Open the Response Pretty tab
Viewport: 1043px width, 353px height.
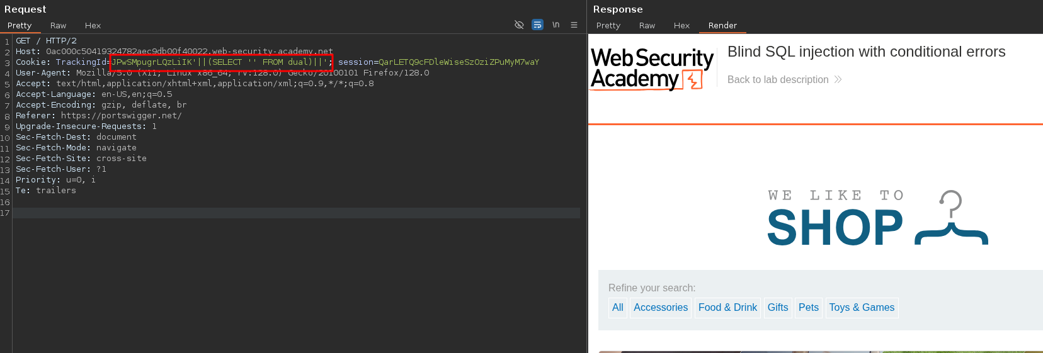tap(608, 26)
